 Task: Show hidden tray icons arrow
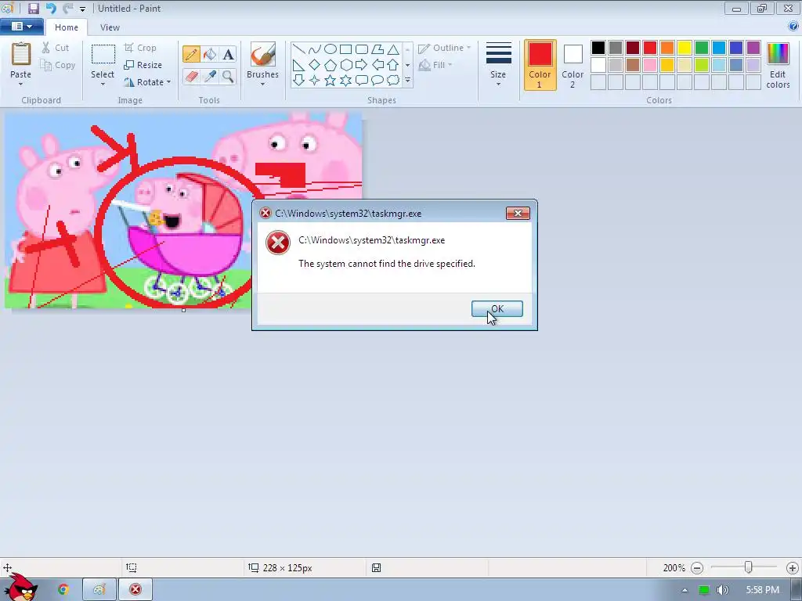tap(685, 590)
